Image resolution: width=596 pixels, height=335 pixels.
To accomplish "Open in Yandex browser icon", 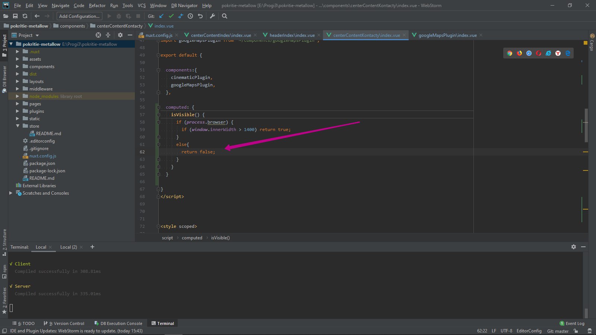I will click(558, 53).
